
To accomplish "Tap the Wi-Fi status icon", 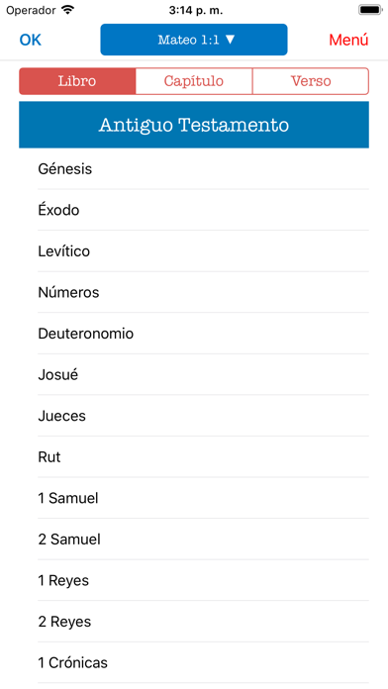I will pos(67,10).
